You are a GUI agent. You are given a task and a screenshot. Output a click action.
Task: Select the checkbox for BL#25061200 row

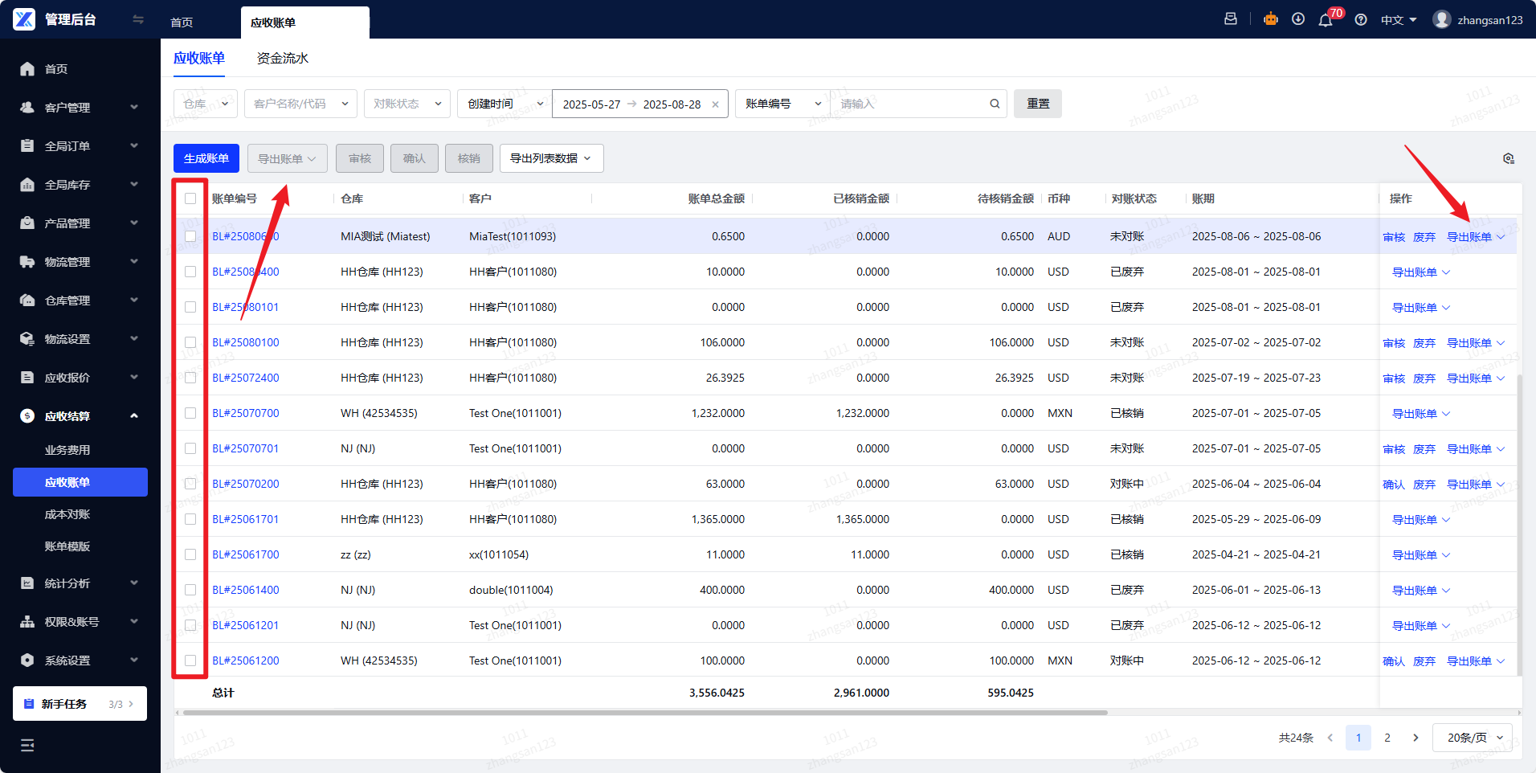(190, 661)
